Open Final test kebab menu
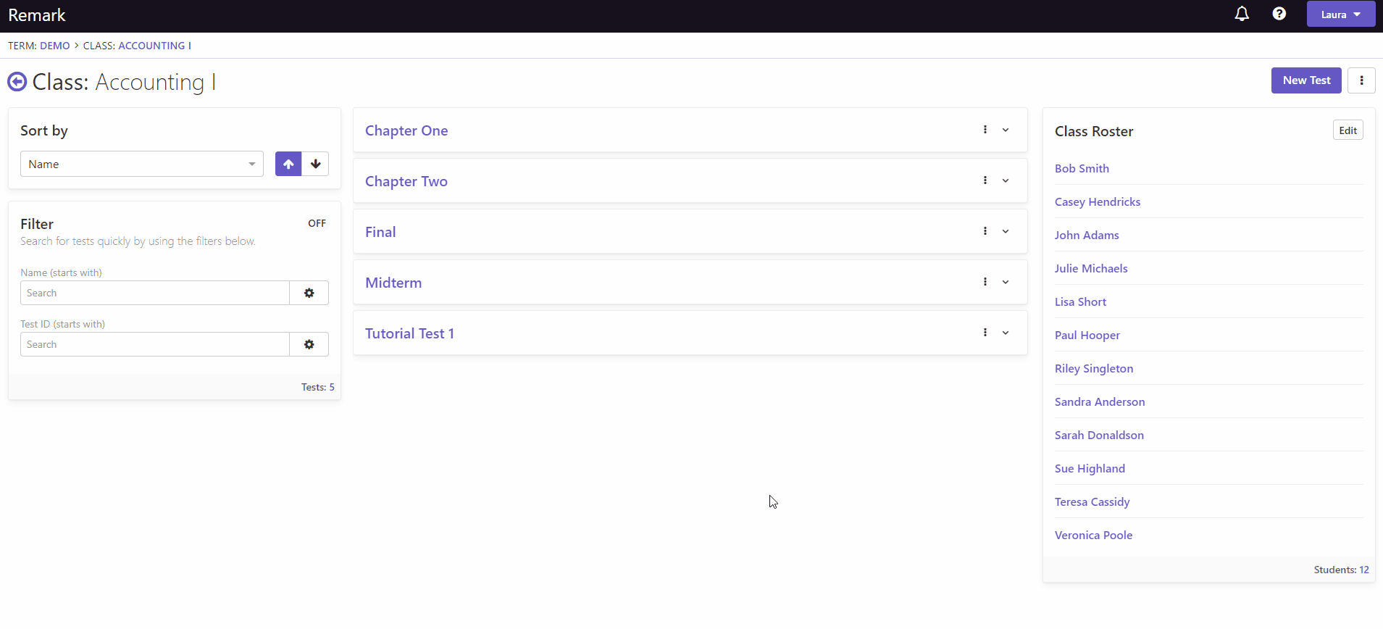 [x=985, y=231]
